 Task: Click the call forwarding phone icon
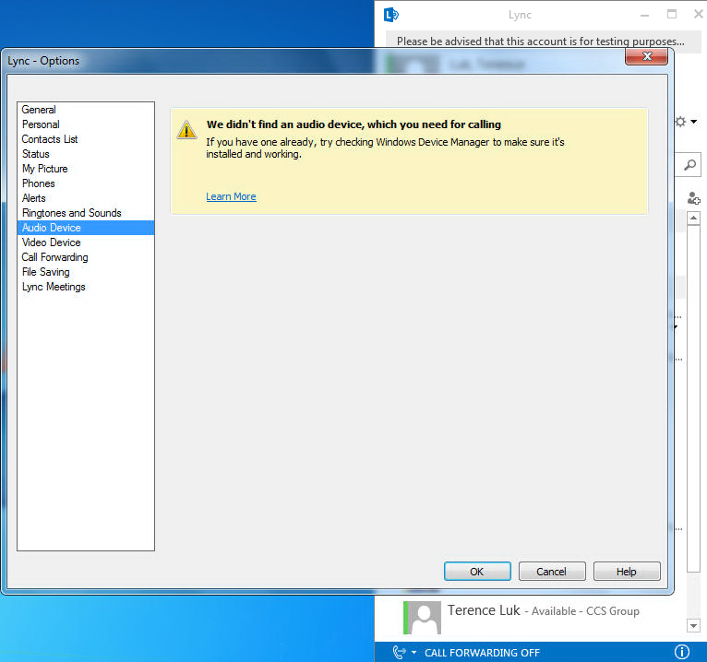tap(399, 652)
